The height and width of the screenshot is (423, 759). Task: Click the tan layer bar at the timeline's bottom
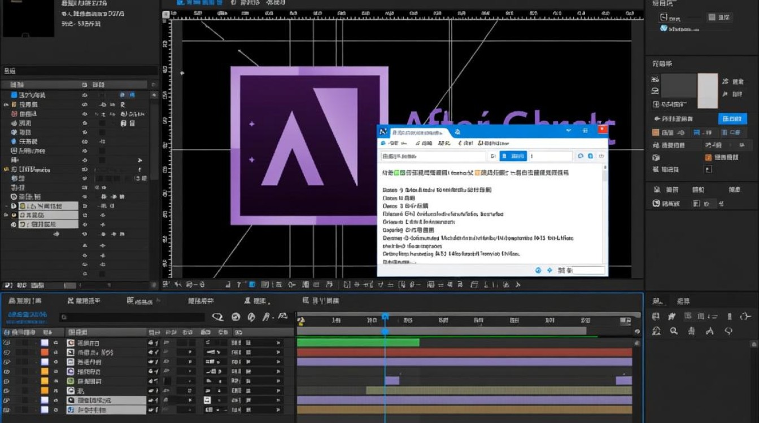pos(464,410)
